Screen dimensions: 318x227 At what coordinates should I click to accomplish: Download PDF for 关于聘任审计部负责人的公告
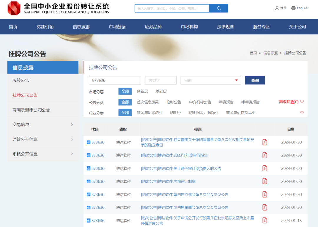point(265,168)
